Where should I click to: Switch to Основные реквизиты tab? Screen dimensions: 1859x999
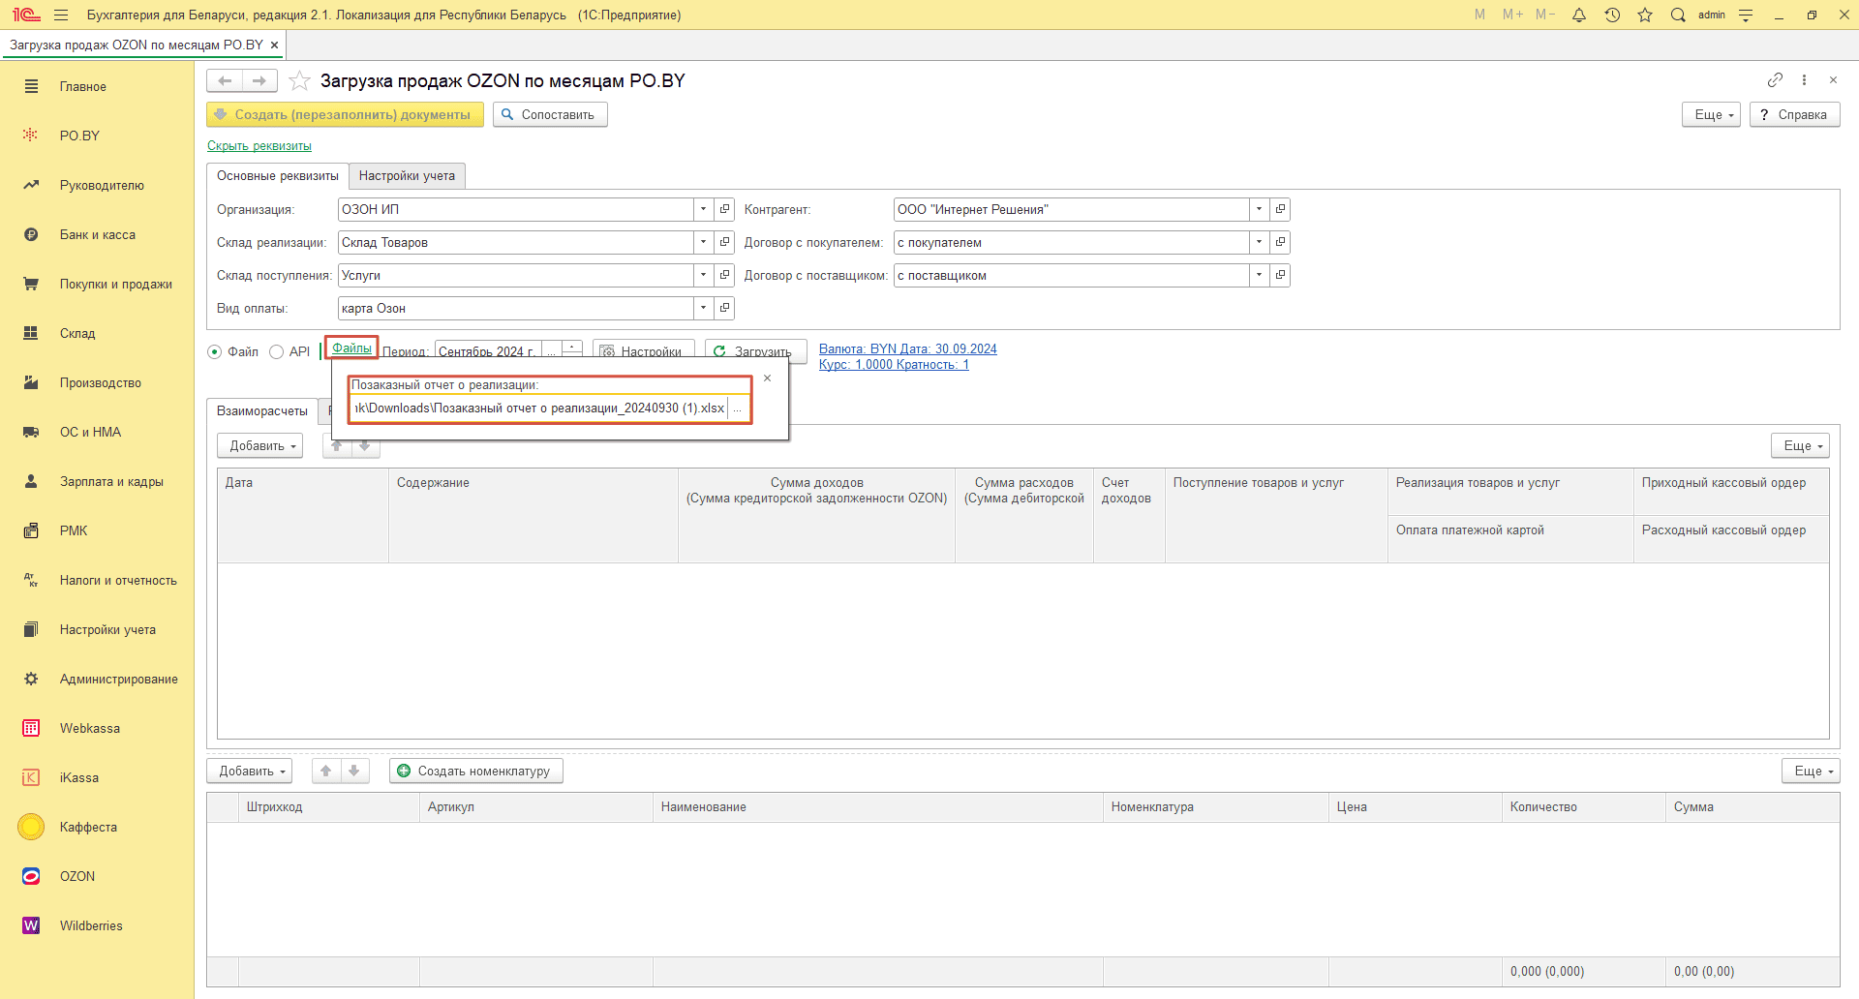tap(278, 175)
